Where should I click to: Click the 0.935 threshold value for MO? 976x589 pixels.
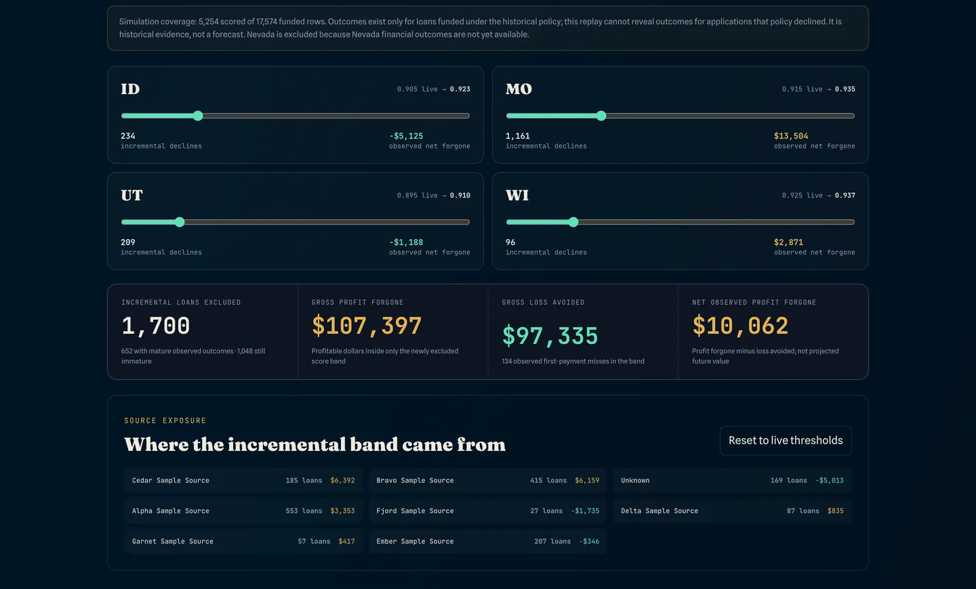[845, 89]
